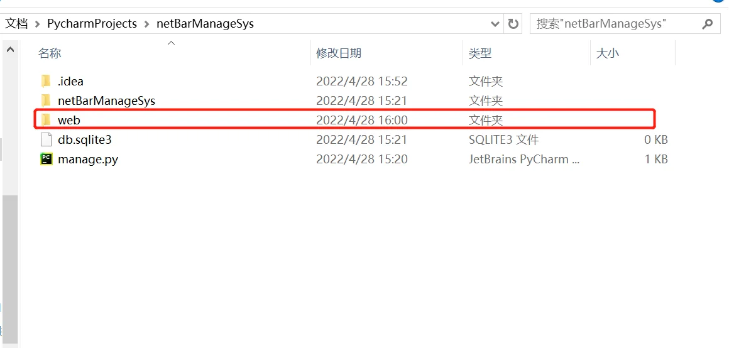Sort files by 名称 column

click(x=50, y=53)
